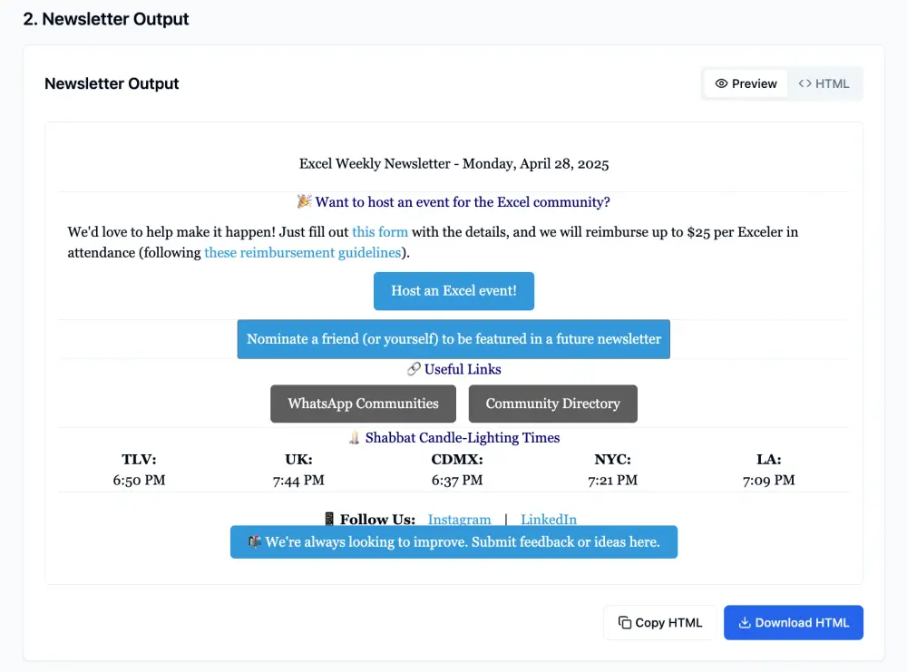907x672 pixels.
Task: Click the eye icon in Preview tab
Action: [721, 83]
